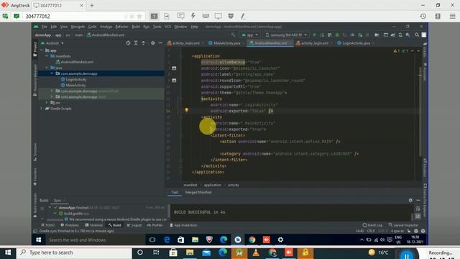Click Expand All in Project panel
Viewport: 460px width, 259px height.
click(136, 43)
